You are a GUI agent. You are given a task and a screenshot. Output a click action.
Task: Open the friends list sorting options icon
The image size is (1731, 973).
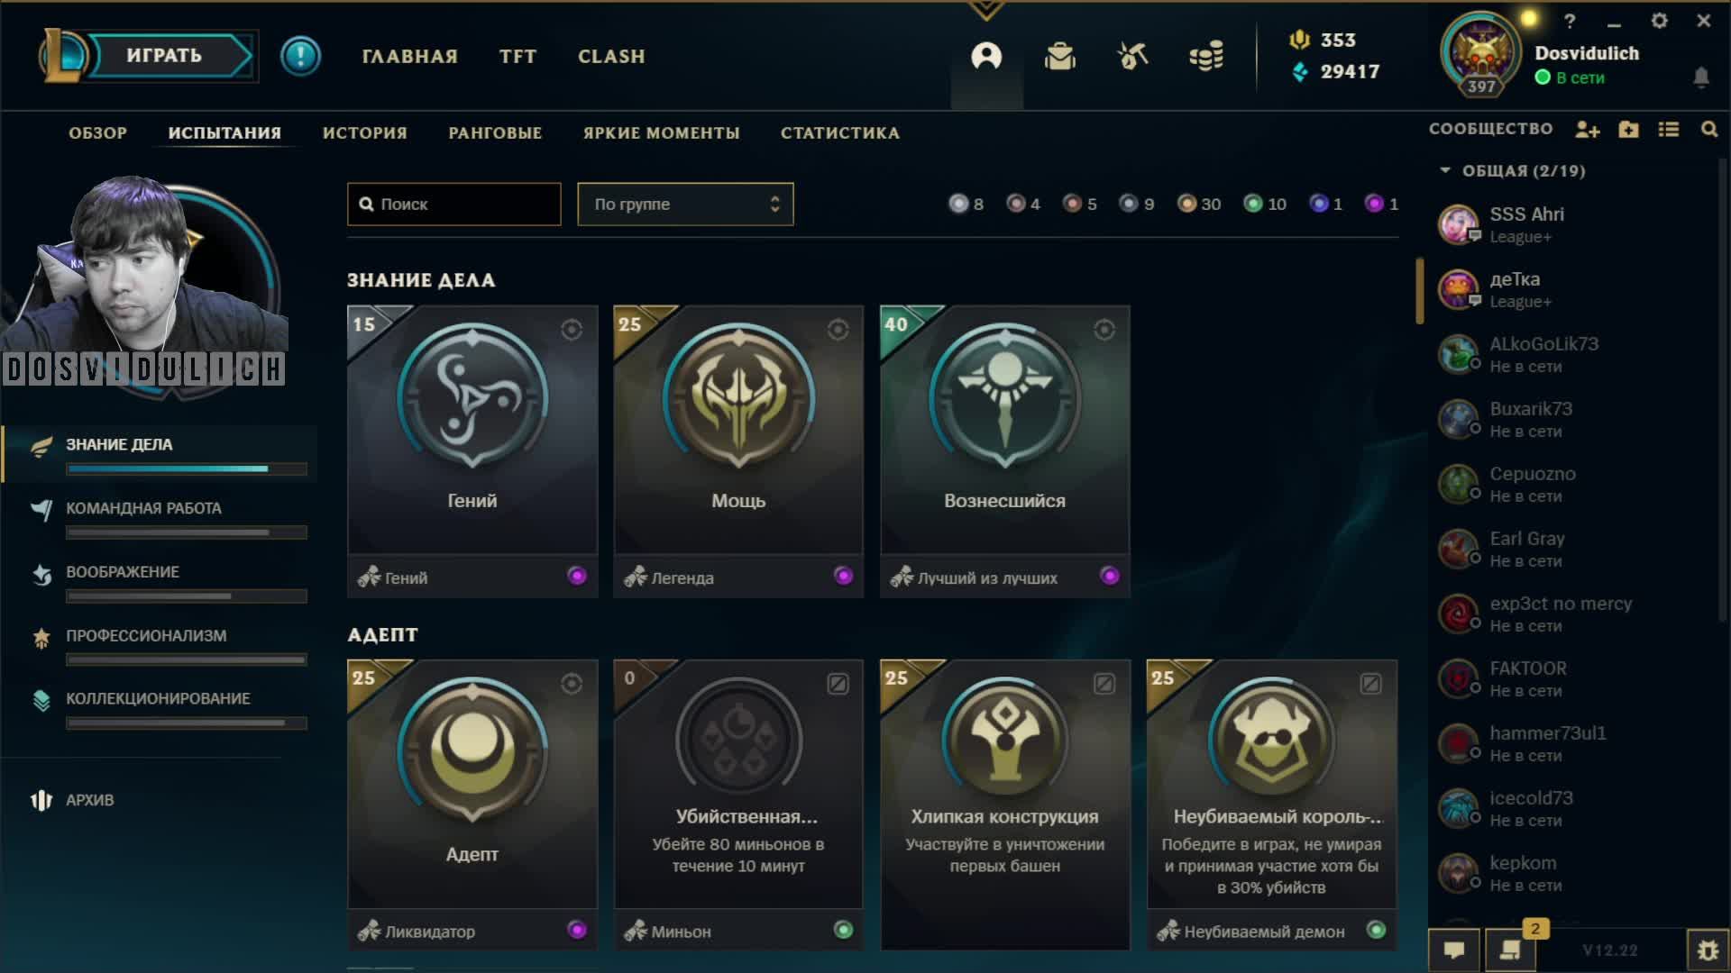tap(1669, 130)
